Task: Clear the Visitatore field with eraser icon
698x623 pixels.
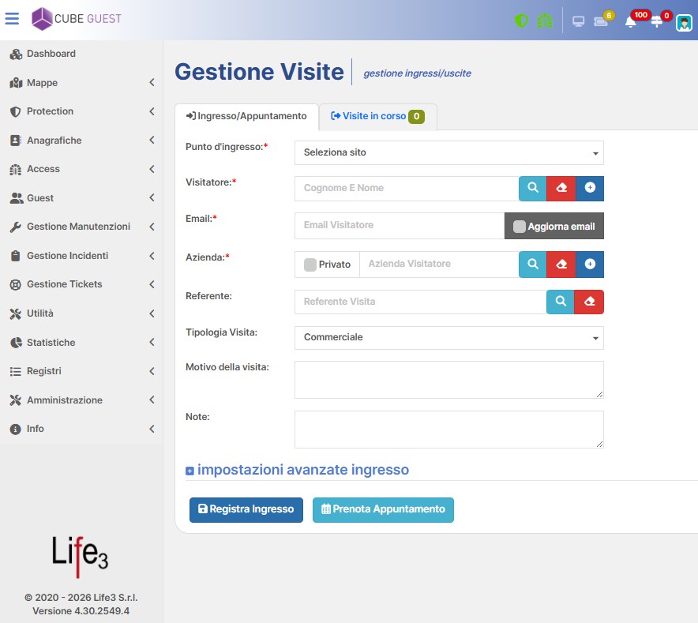Action: (561, 189)
